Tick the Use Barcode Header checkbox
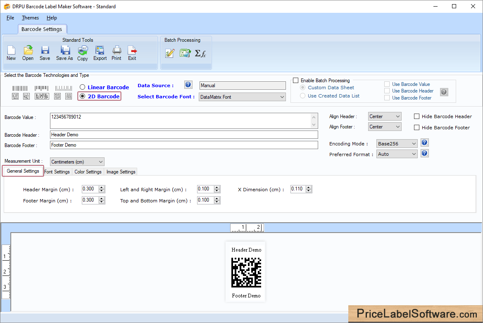483x323 pixels. (x=387, y=91)
